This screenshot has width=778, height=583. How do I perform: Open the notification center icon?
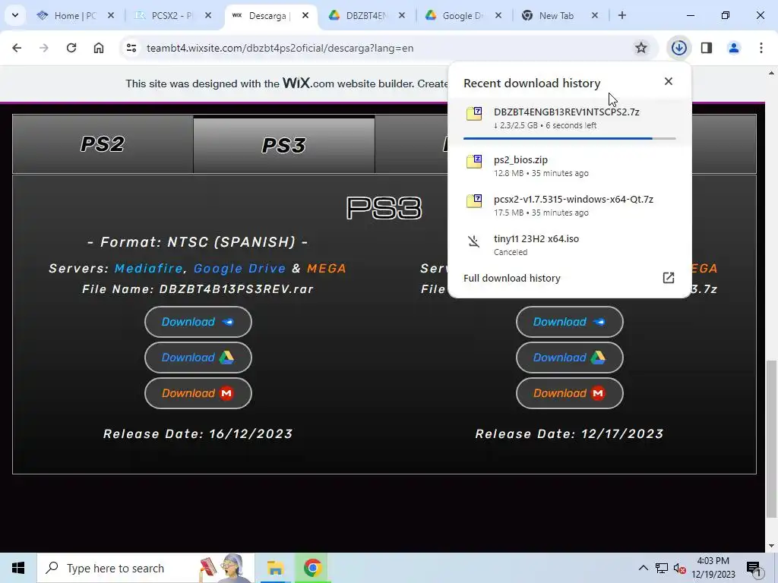(754, 568)
